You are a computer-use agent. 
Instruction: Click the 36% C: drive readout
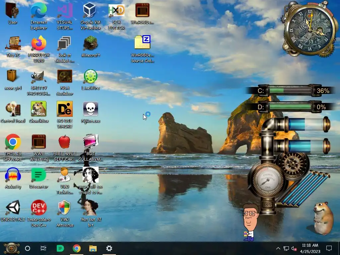pyautogui.click(x=323, y=91)
